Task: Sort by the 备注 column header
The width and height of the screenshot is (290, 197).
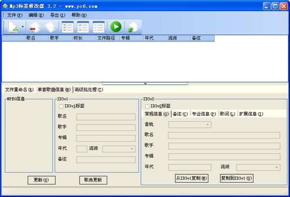Action: pyautogui.click(x=203, y=38)
